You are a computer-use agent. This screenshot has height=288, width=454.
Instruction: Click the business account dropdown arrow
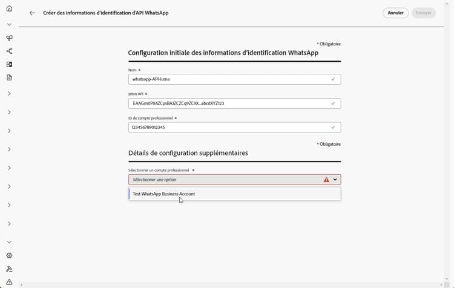click(335, 180)
